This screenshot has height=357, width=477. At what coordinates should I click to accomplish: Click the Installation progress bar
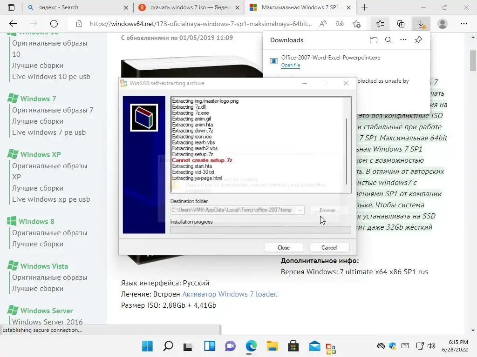(260, 230)
